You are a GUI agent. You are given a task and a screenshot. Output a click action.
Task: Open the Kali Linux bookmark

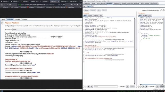click(5, 7)
